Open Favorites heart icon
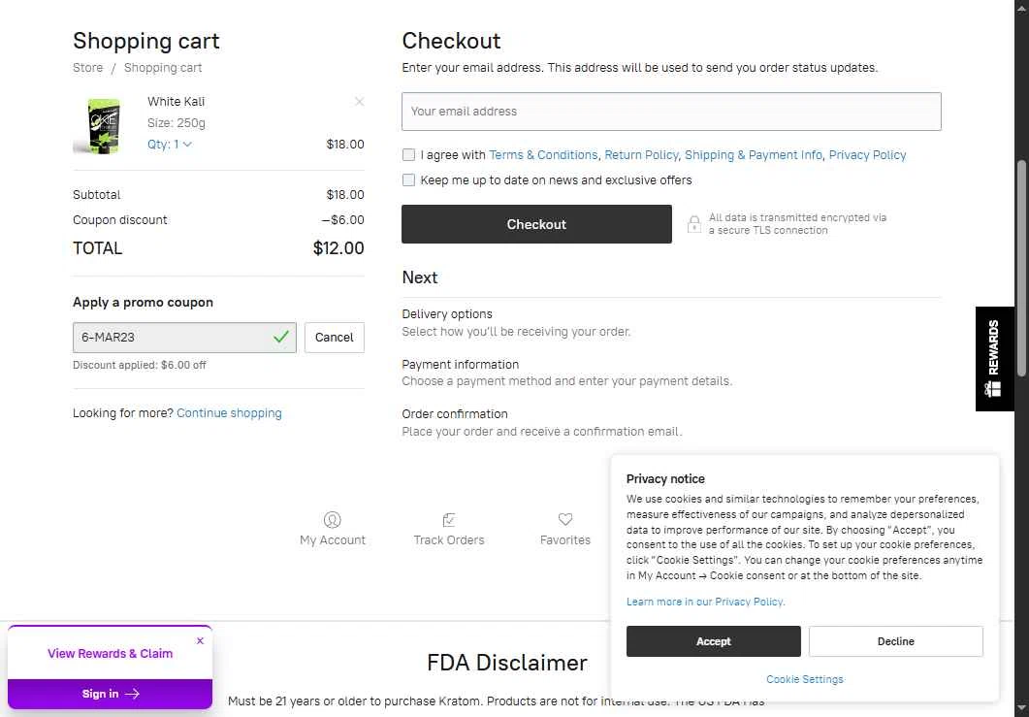 click(565, 519)
